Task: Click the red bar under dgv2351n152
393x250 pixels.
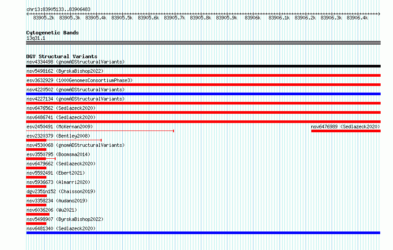Action: (x=36, y=196)
